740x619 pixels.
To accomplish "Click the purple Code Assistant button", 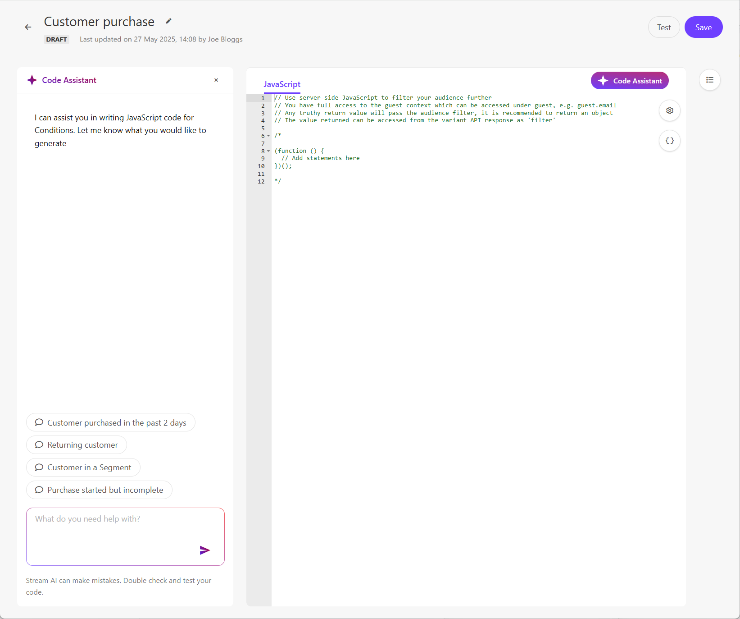I will coord(630,81).
